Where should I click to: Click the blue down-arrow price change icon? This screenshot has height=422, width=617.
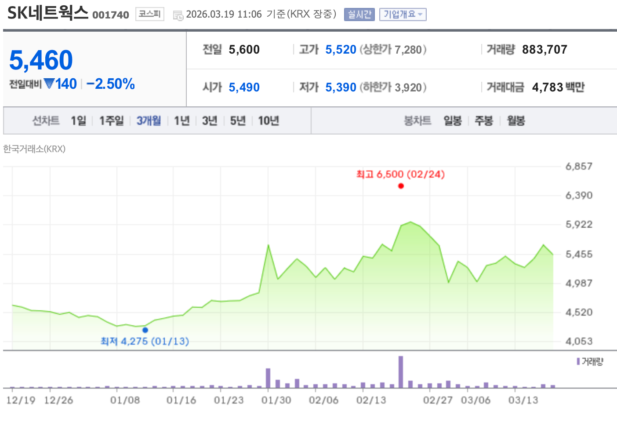[x=49, y=84]
